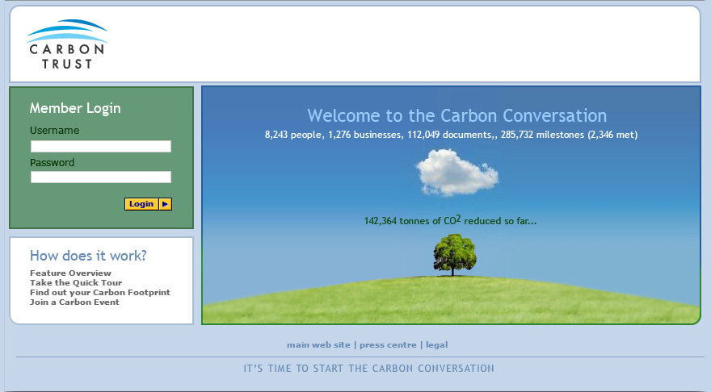Click the cloud image in the banner

(457, 173)
